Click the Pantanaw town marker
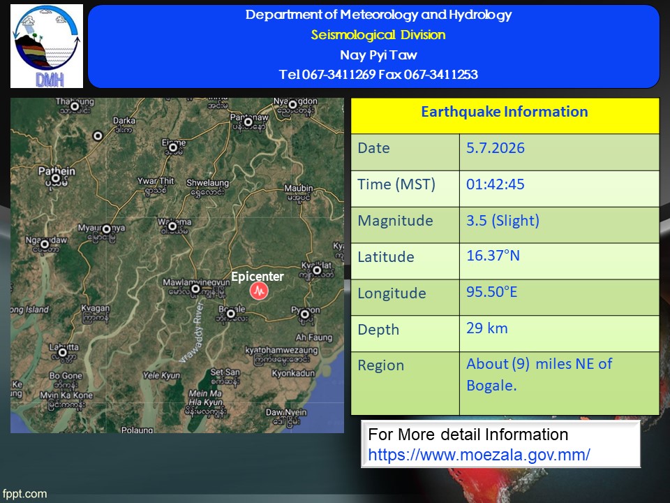The width and height of the screenshot is (670, 503). click(248, 122)
